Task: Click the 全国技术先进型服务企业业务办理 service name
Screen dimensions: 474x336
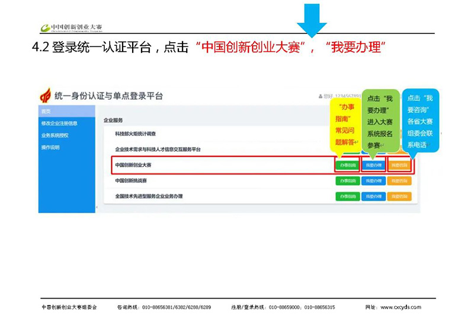Action: 149,196
